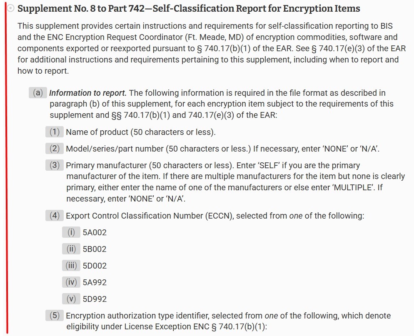Click the circle icon beside Supplement No. 8 heading

pyautogui.click(x=12, y=8)
